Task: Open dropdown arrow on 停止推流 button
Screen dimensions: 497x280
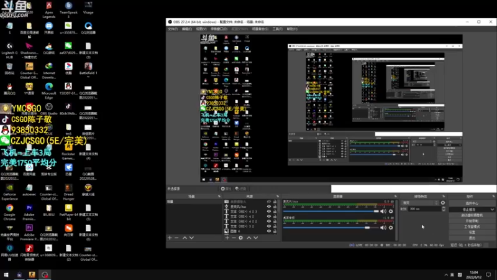Action: 492,210
